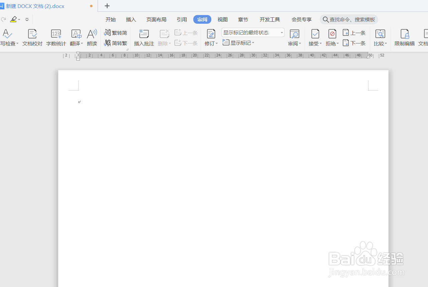Switch to the 视图 tab
The width and height of the screenshot is (428, 287).
click(223, 20)
